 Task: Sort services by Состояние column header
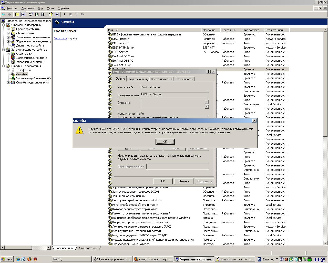pos(231,30)
